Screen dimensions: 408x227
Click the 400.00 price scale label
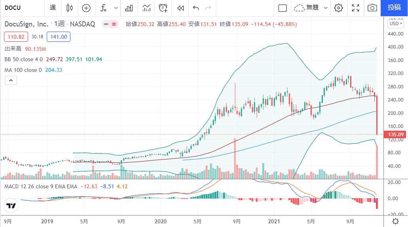tap(395, 47)
